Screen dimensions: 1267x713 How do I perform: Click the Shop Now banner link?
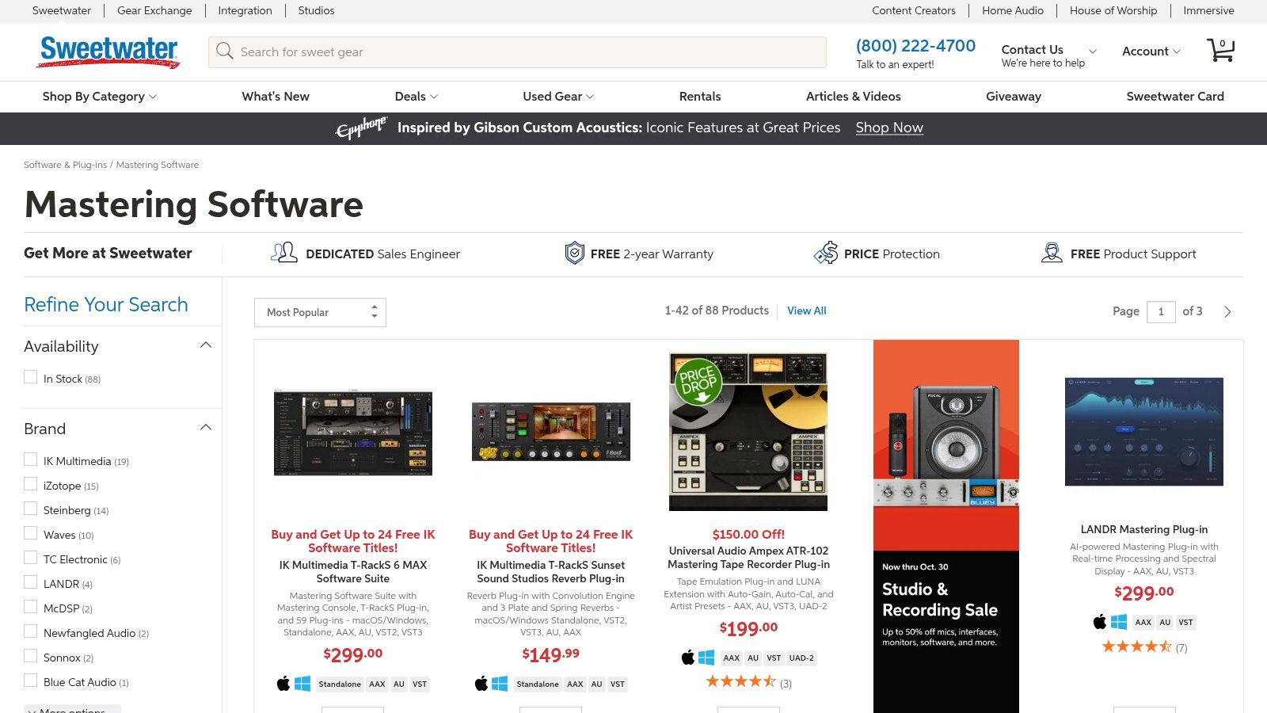(889, 128)
